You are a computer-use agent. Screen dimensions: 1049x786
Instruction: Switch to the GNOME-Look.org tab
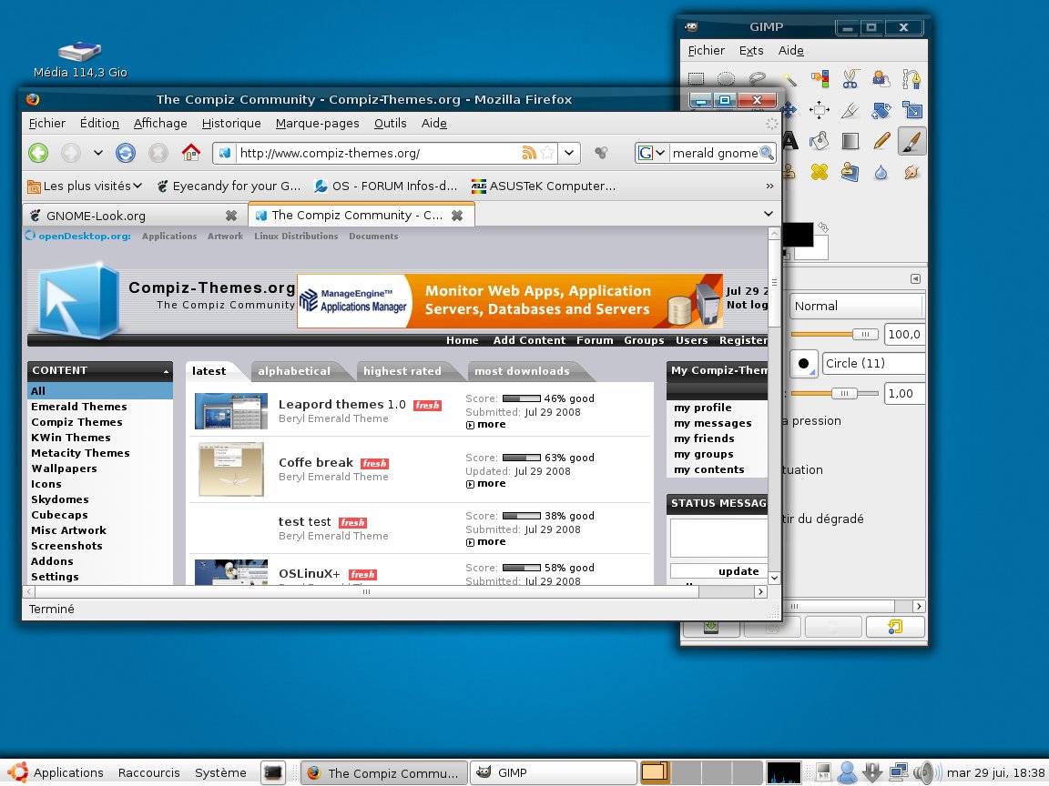130,216
